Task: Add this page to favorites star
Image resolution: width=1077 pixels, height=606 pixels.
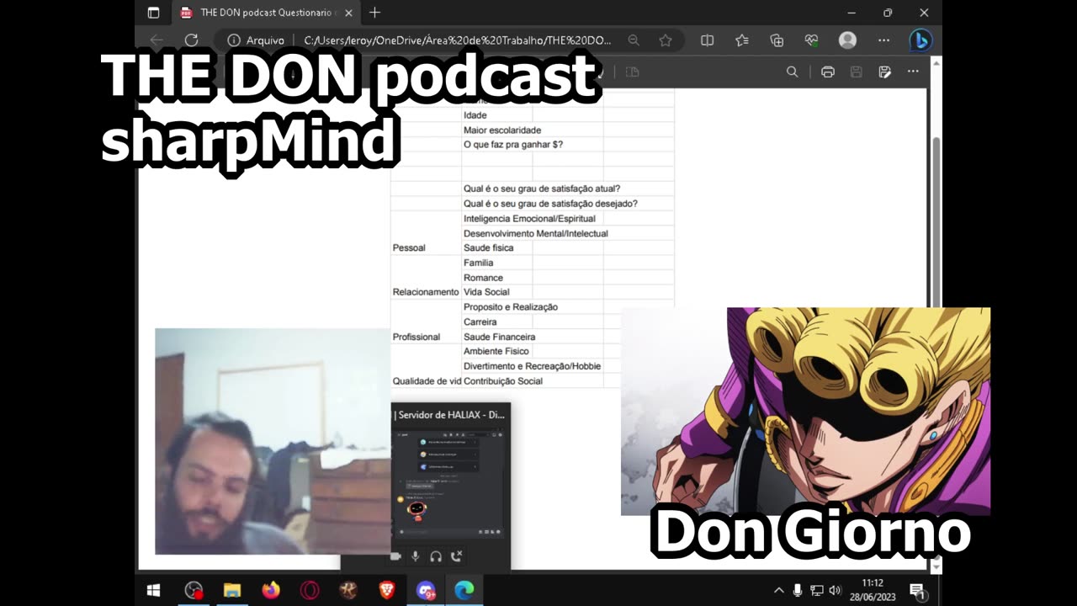Action: click(666, 40)
